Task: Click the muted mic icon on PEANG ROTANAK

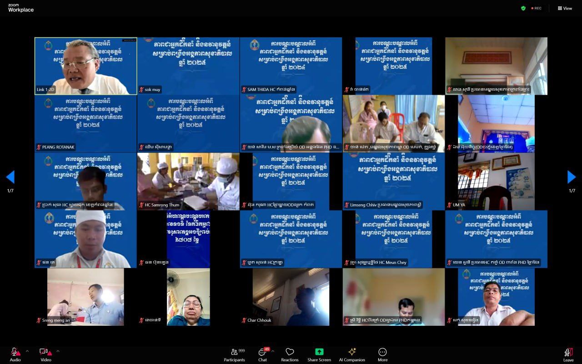Action: pos(39,147)
